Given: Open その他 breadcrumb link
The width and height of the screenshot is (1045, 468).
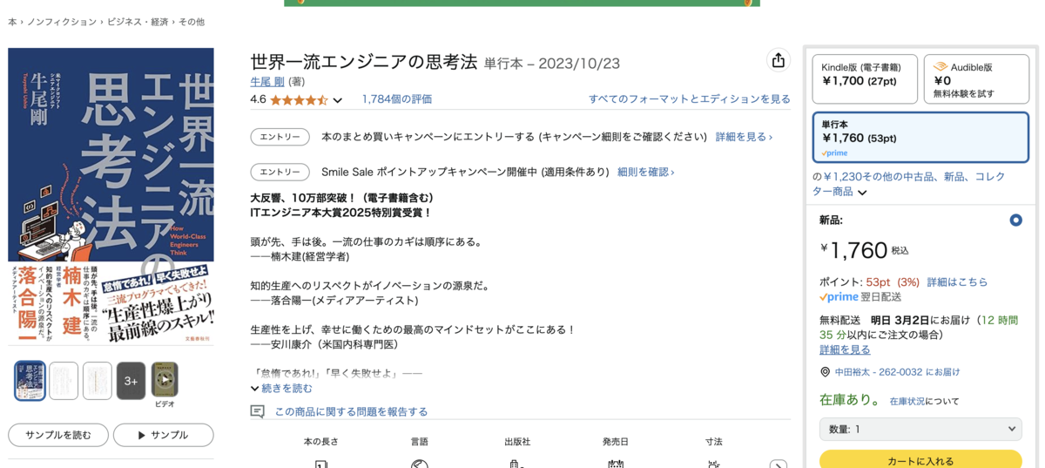Looking at the screenshot, I should pos(192,22).
